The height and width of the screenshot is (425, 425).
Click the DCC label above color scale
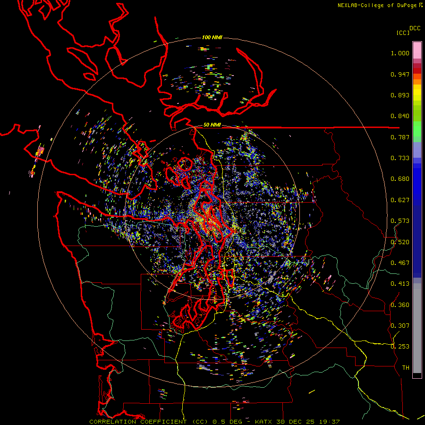[x=415, y=28]
